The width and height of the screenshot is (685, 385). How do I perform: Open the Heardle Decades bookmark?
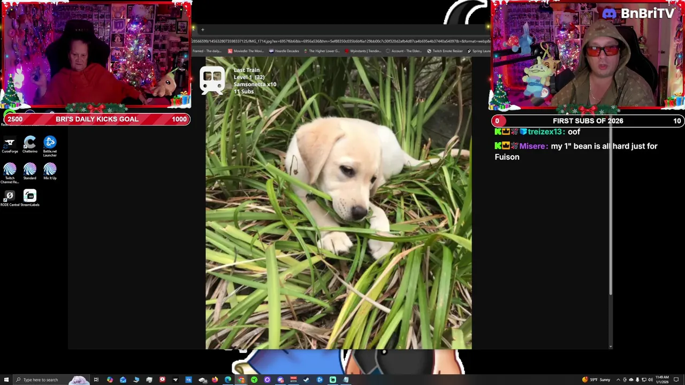pyautogui.click(x=284, y=51)
